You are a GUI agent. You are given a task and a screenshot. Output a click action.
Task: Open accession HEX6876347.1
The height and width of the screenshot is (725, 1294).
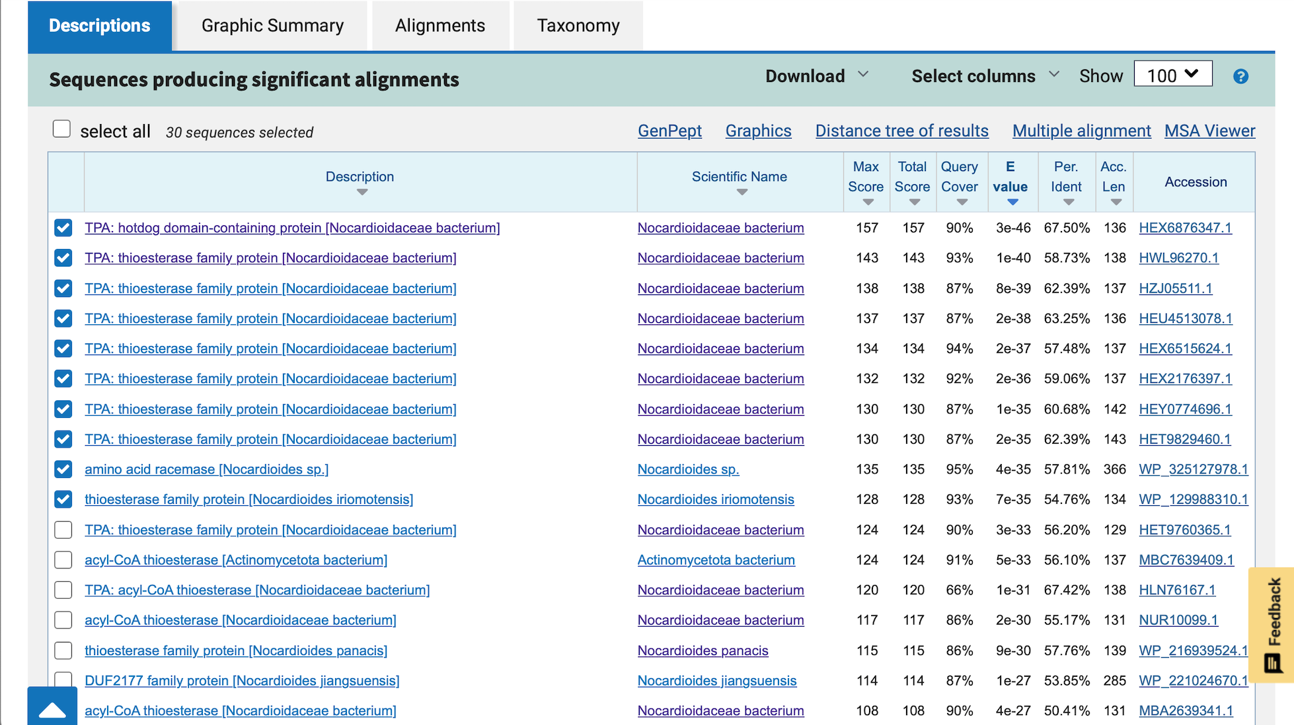[x=1185, y=228]
